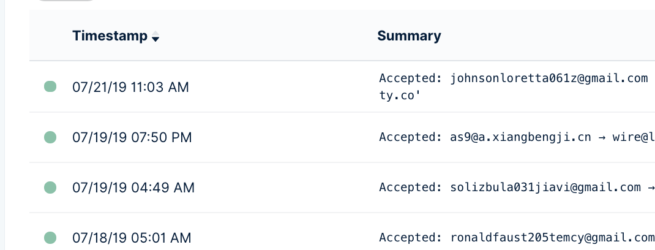Viewport: 655px width, 250px height.
Task: Click the green status dot for 07/19/19 07:50 PM
Action: [50, 137]
